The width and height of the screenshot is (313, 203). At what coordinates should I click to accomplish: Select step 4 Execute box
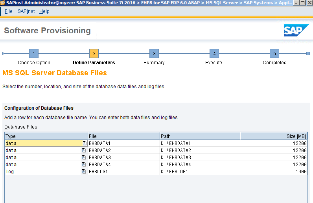pyautogui.click(x=214, y=54)
